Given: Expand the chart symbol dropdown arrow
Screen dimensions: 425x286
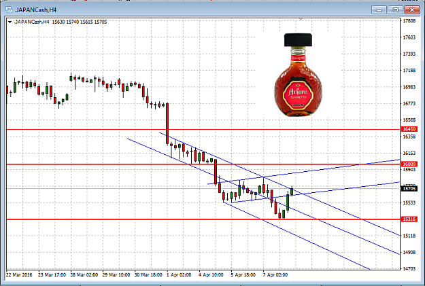Looking at the screenshot, I should [10, 22].
